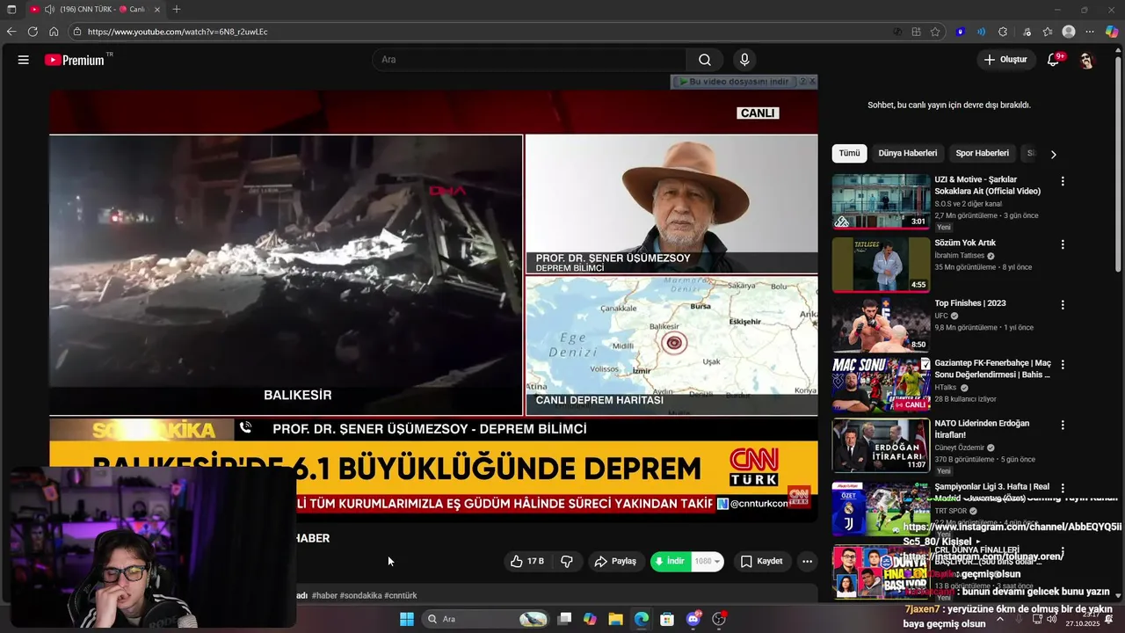This screenshot has height=633, width=1125.
Task: Open browser extensions puzzle icon
Action: (1003, 32)
